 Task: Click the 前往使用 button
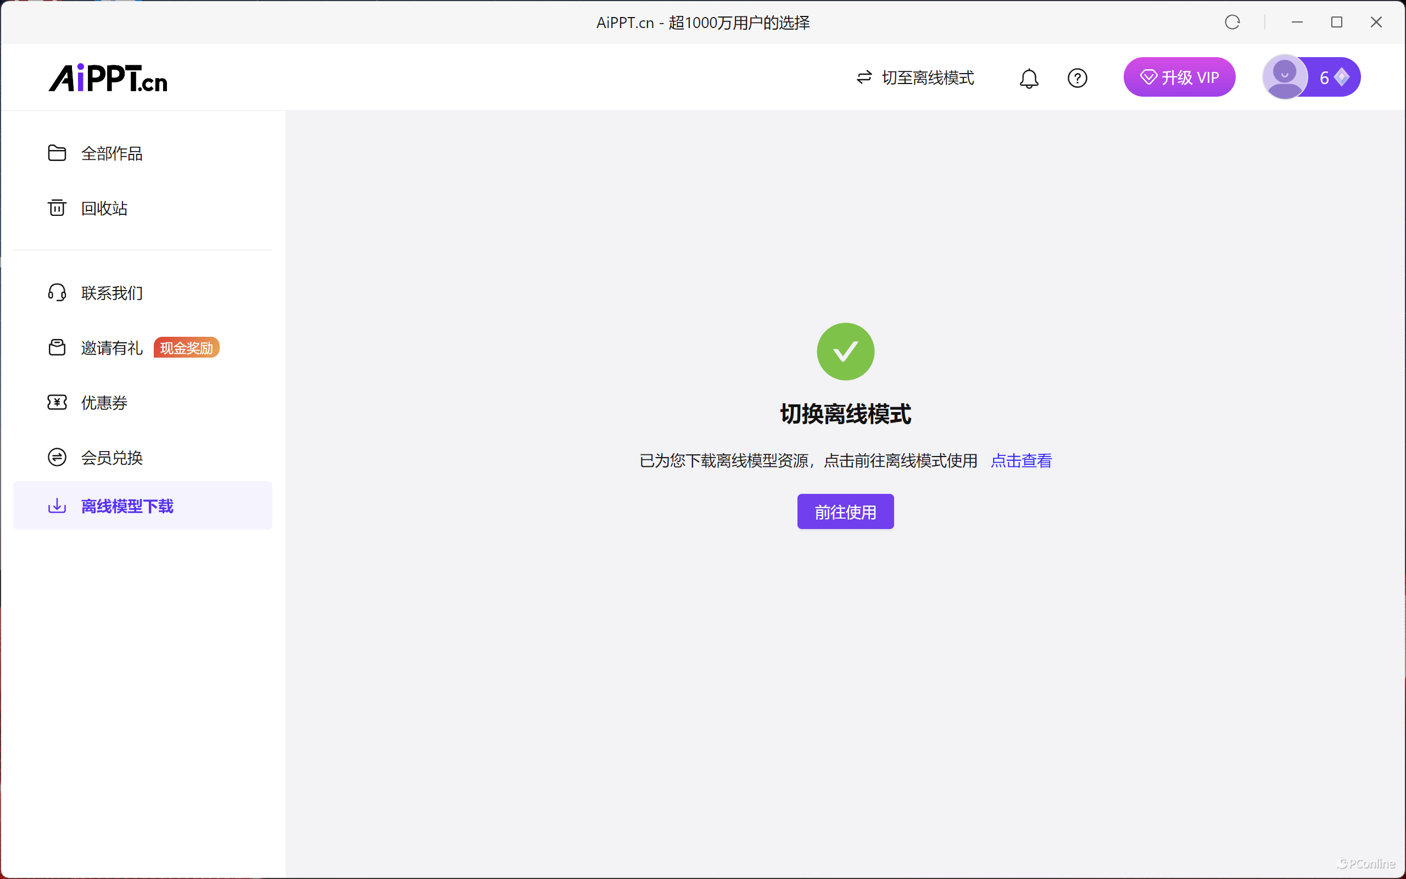coord(845,511)
